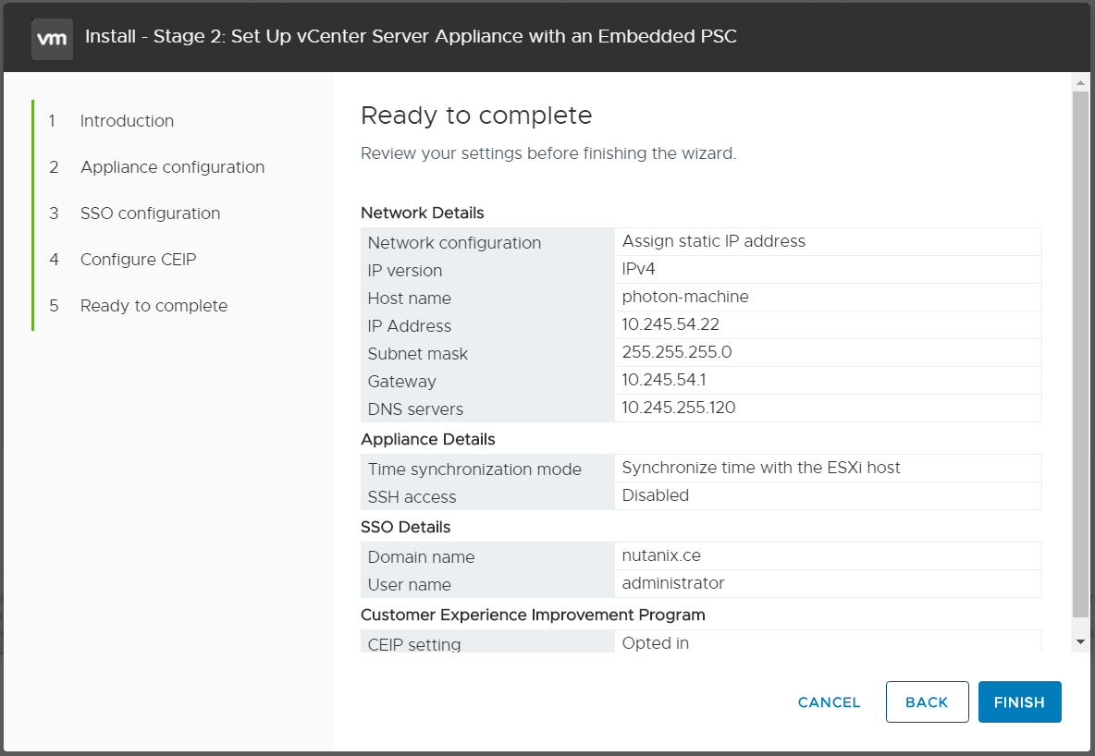Image resolution: width=1095 pixels, height=756 pixels.
Task: Click the 'Appliance Details' section header
Action: (428, 439)
